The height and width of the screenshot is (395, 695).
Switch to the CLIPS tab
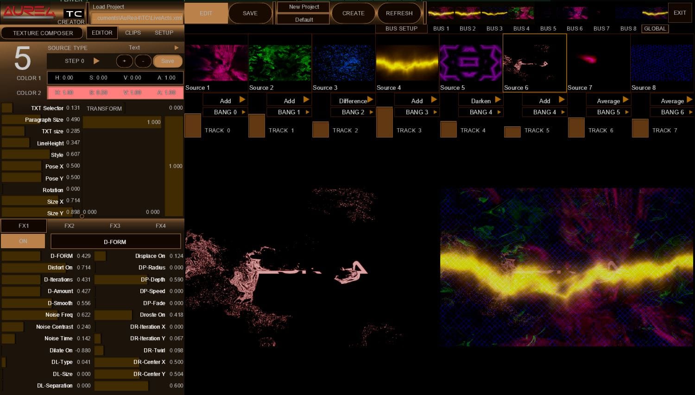coord(133,33)
